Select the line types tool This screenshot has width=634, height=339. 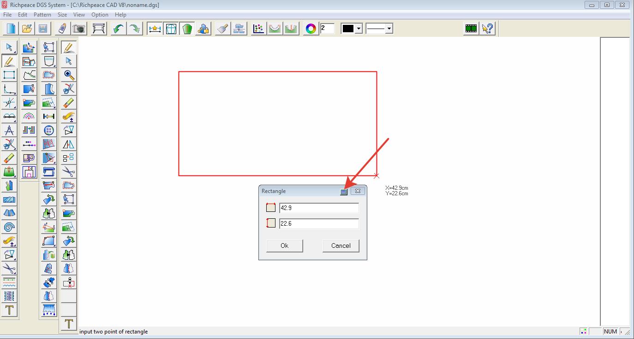click(x=9, y=282)
